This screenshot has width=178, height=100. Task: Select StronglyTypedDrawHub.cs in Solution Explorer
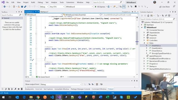point(161,53)
